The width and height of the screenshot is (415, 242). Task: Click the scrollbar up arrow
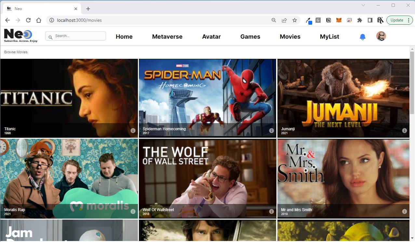412,49
